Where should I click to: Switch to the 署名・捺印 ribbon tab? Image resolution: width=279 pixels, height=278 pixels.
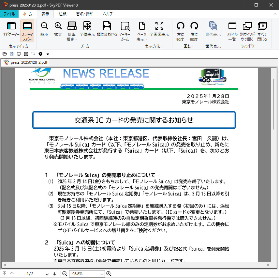(x=85, y=14)
